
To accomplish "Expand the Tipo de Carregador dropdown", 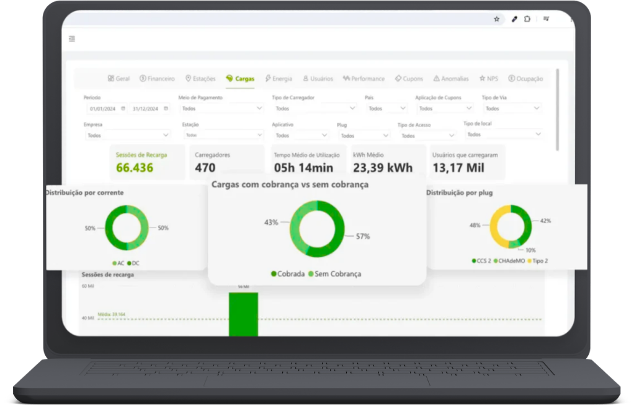I will coord(315,108).
